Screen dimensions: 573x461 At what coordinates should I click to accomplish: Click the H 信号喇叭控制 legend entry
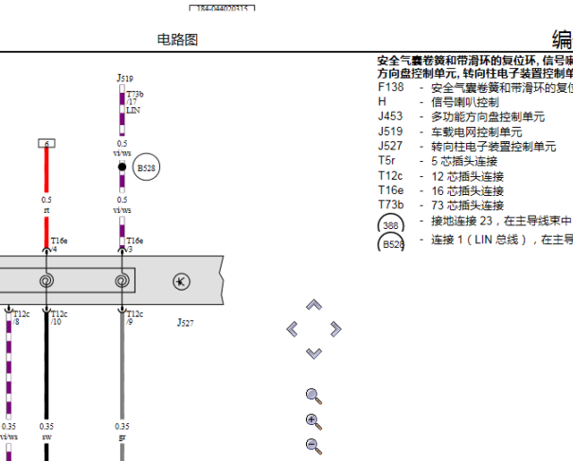point(439,102)
